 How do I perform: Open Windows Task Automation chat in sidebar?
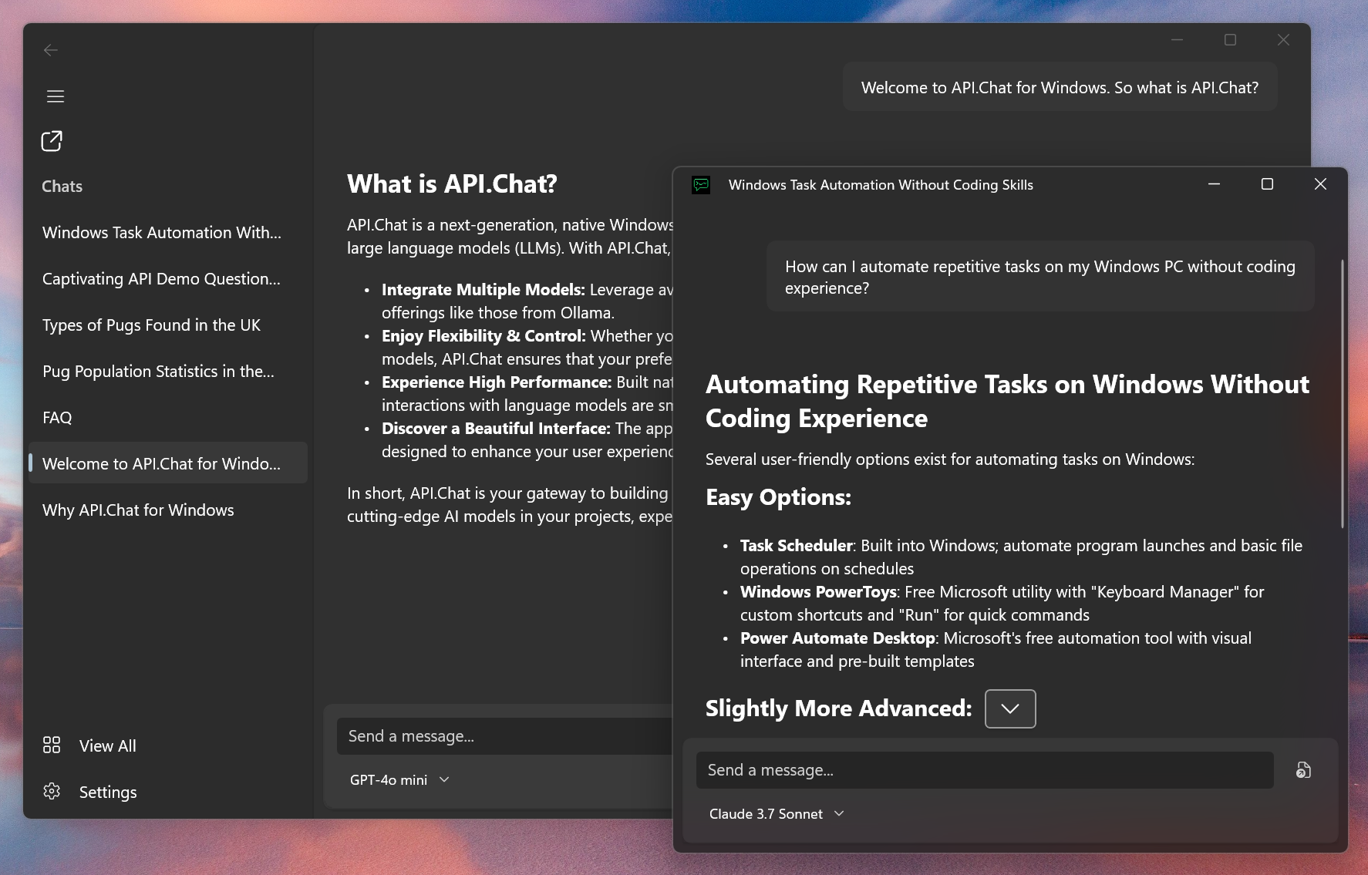pyautogui.click(x=168, y=232)
